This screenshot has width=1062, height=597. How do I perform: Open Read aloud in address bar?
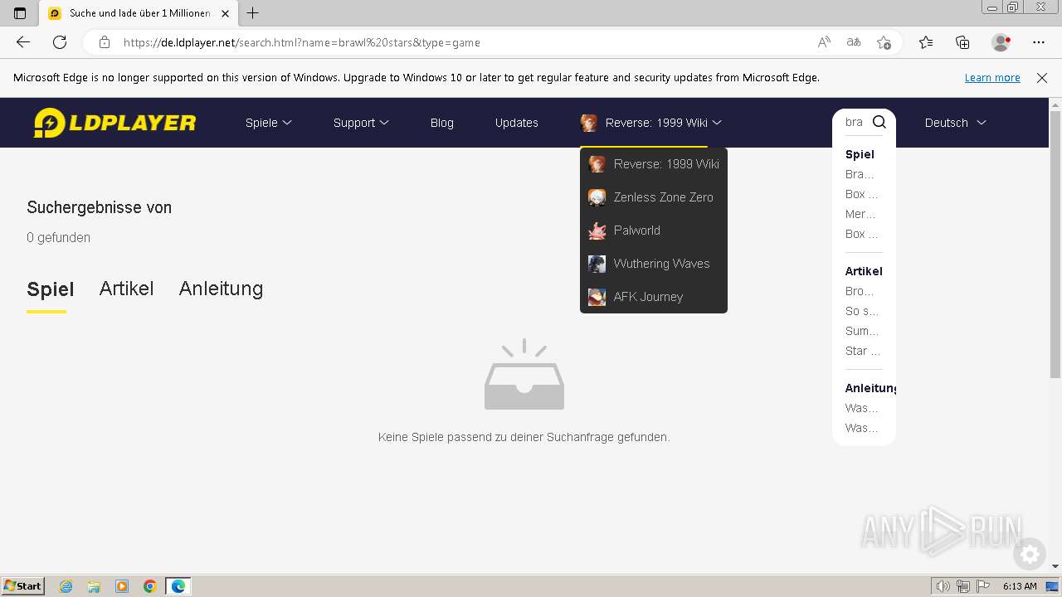click(824, 42)
